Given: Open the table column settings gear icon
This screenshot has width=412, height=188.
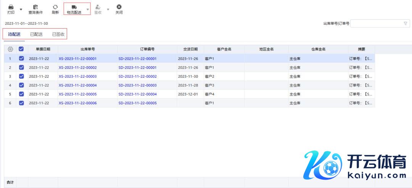Looking at the screenshot, I should point(11,49).
